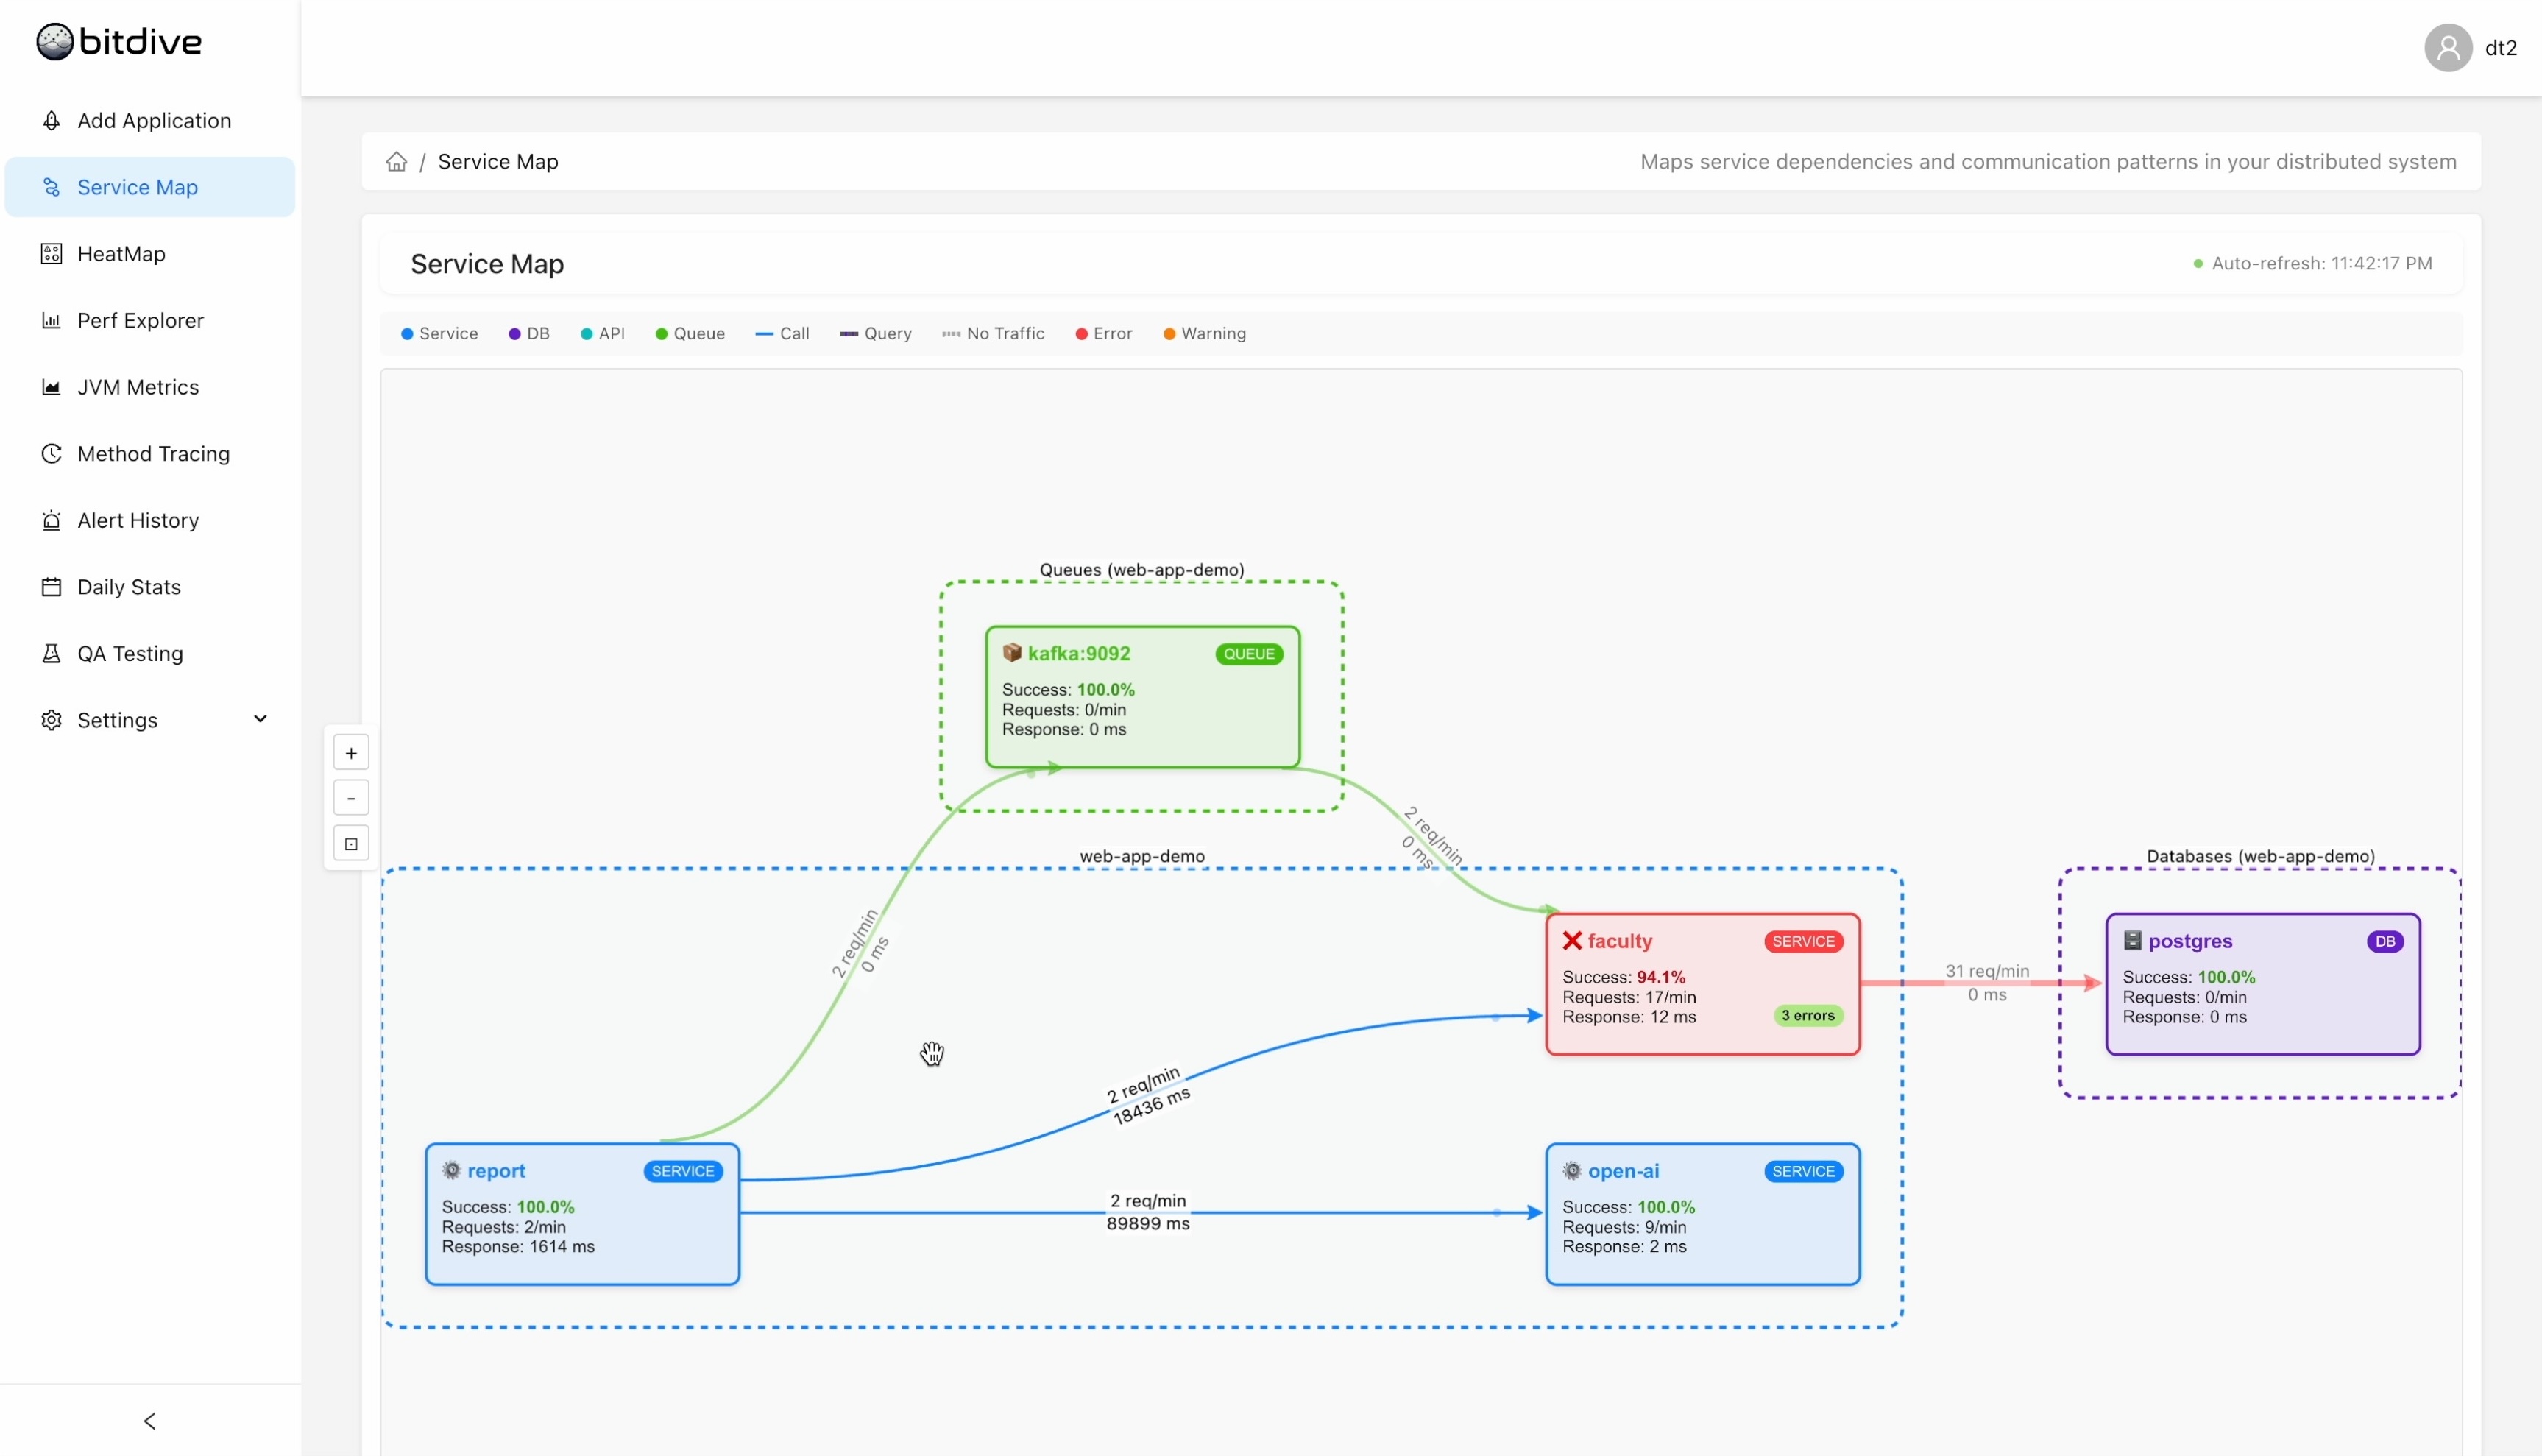The width and height of the screenshot is (2542, 1456).
Task: Open Daily Stats
Action: coord(129,586)
